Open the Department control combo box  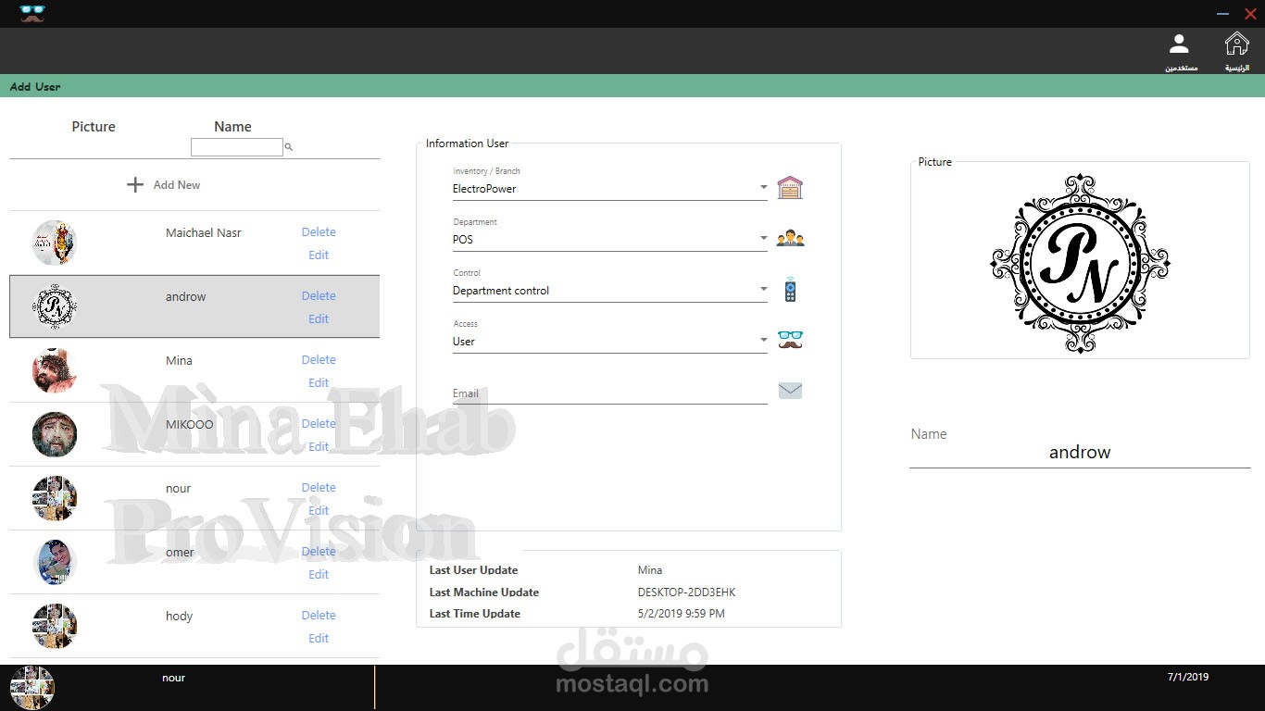tap(609, 291)
